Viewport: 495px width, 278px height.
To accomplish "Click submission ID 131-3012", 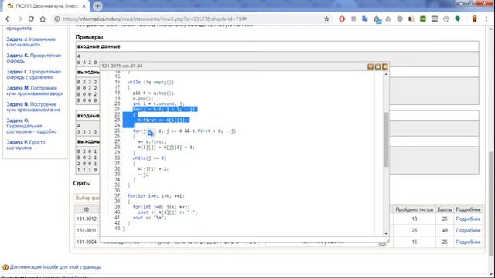I will tap(87, 219).
